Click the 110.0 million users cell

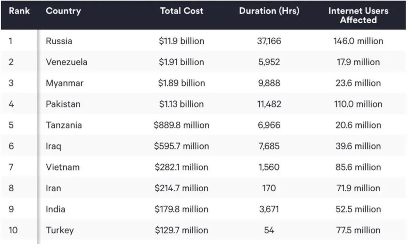tap(358, 104)
